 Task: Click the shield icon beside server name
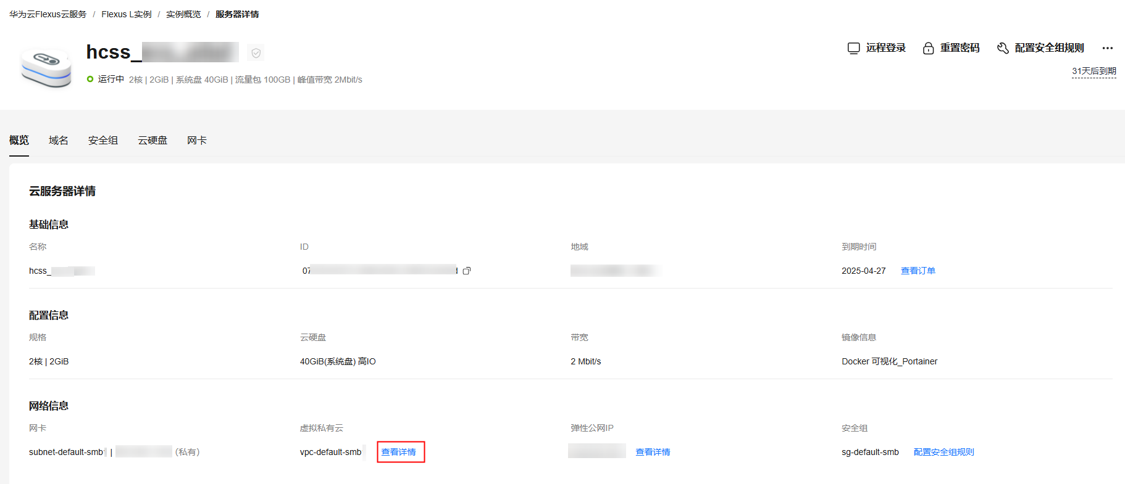point(256,53)
